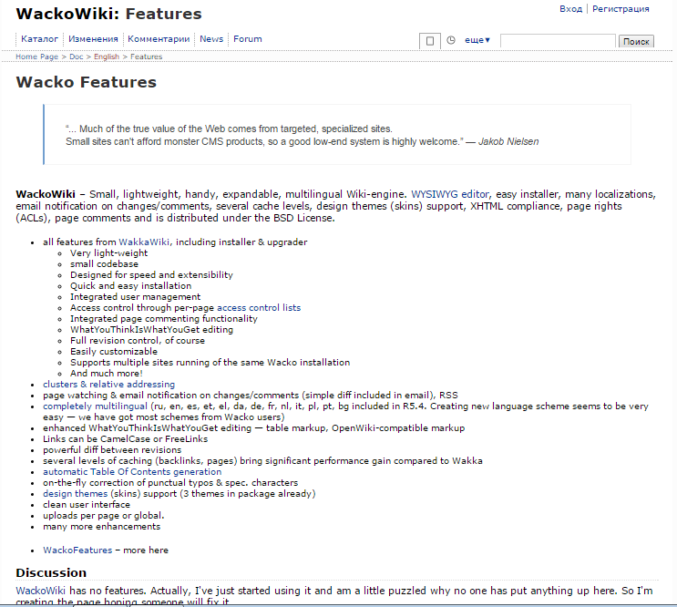Viewport: 677px width, 607px height.
Task: Go to English breadcrumb link
Action: [x=107, y=57]
